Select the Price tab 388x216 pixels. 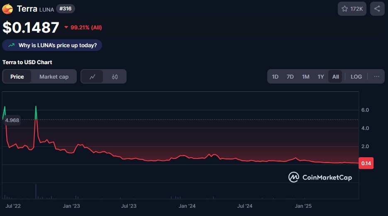(x=17, y=77)
